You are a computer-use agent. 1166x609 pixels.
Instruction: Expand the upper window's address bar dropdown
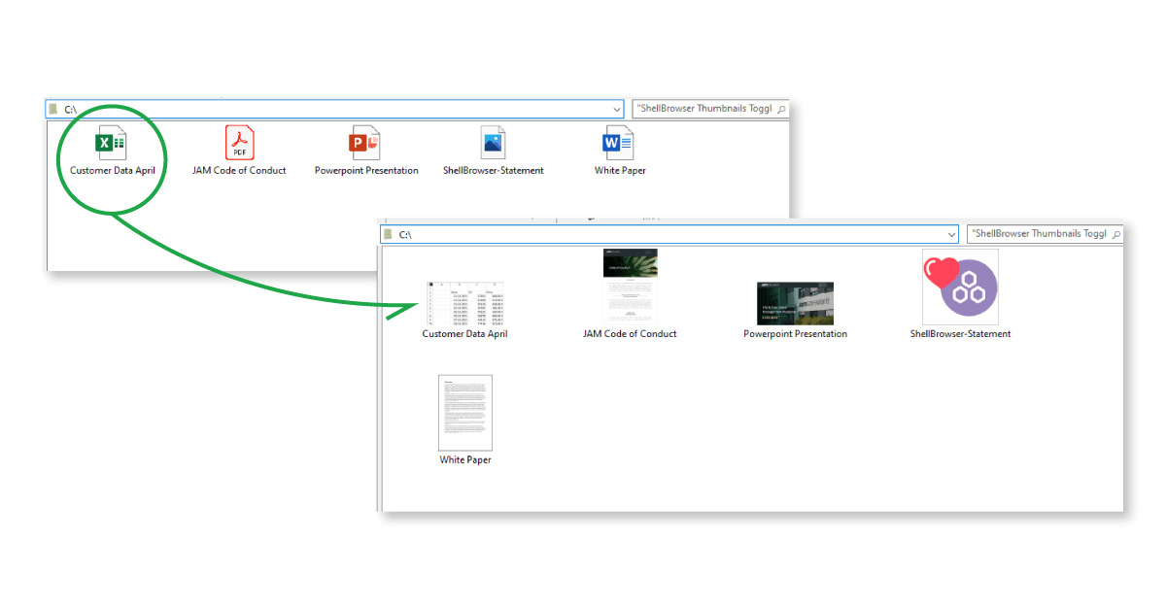pyautogui.click(x=616, y=109)
